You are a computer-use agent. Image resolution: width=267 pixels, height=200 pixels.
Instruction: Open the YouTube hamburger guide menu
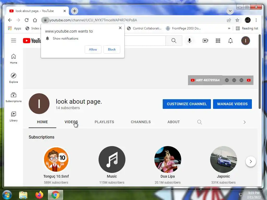point(14,40)
